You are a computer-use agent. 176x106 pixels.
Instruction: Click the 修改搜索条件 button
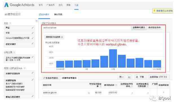click(x=155, y=28)
